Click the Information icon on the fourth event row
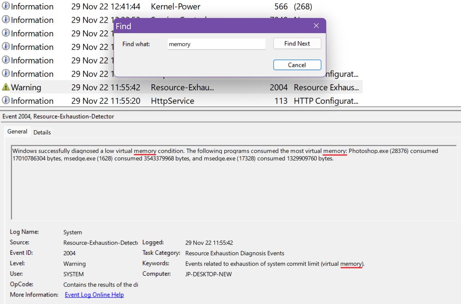461x304 pixels. (x=6, y=47)
